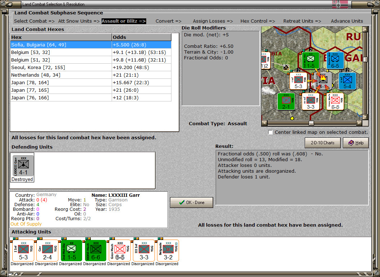
Task: Click the Advance Units subphase step
Action: point(347,21)
